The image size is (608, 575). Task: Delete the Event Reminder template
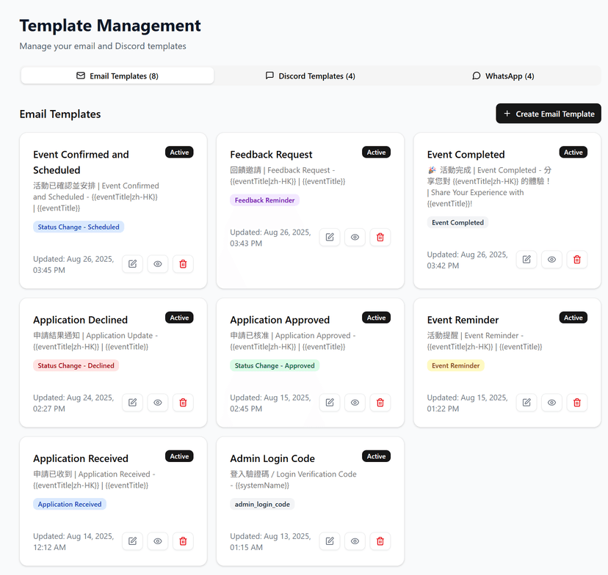(x=576, y=402)
